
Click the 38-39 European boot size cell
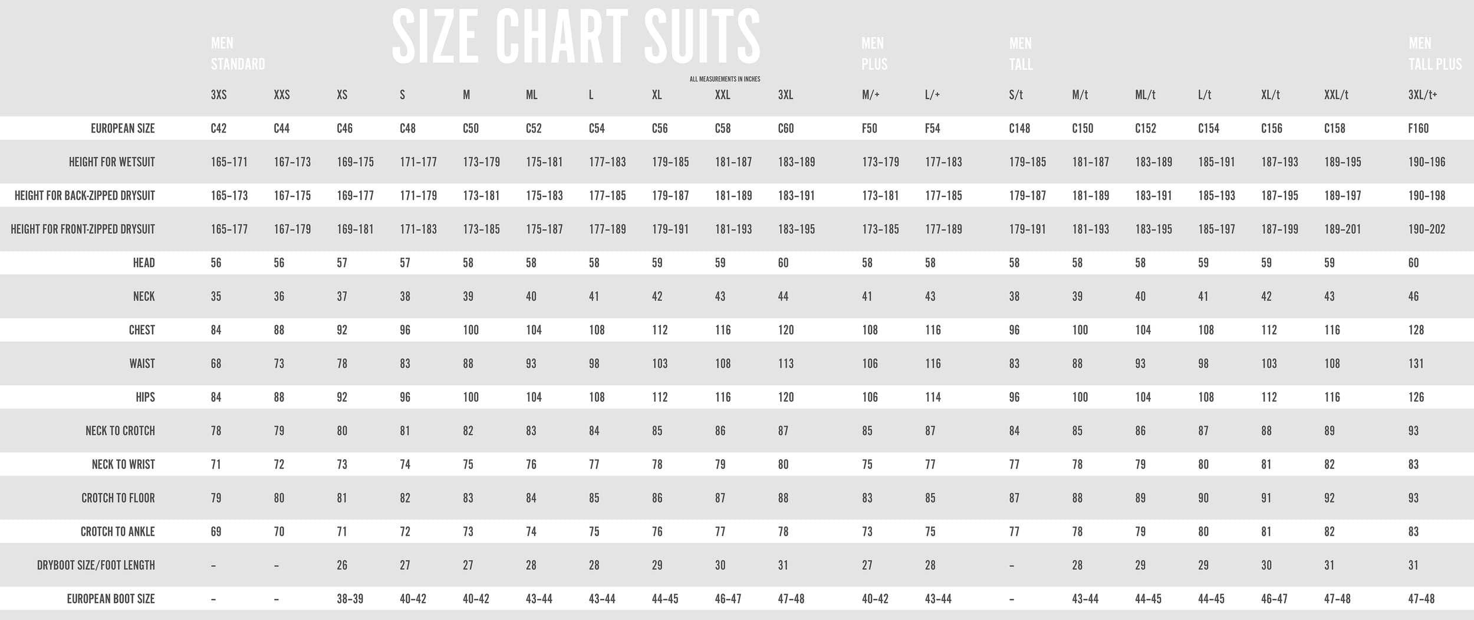tap(350, 599)
